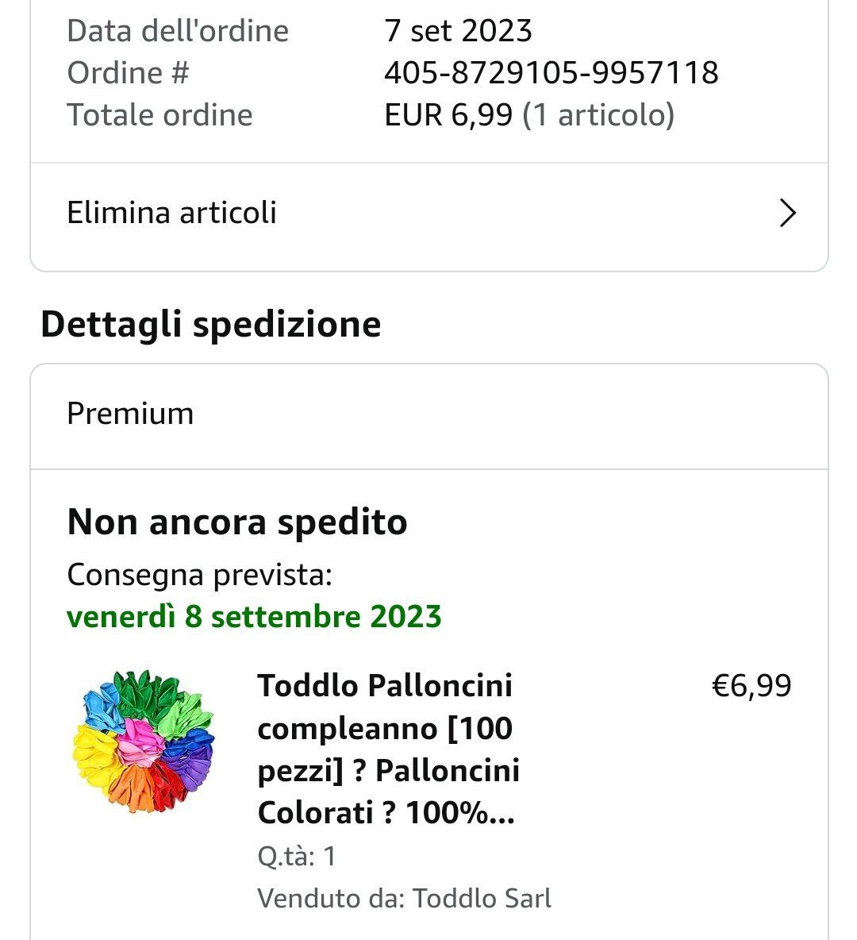Tap the EUR 6,99 order total value
Screen dimensions: 857x940
tap(448, 115)
